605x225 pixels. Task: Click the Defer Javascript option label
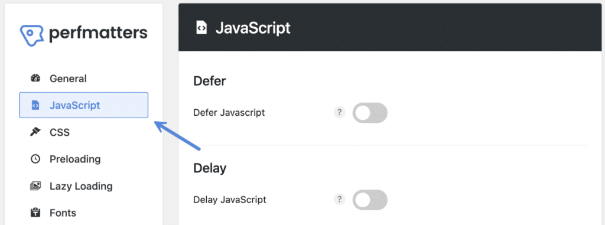229,113
